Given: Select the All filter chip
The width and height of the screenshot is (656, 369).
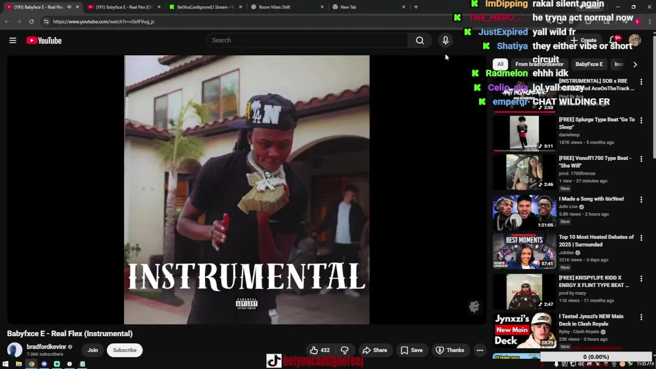Looking at the screenshot, I should (x=500, y=64).
